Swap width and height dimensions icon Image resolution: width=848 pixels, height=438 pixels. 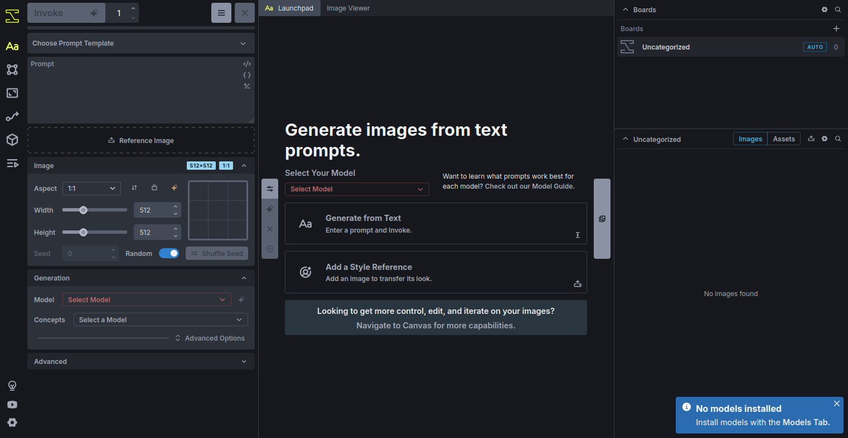(x=134, y=188)
